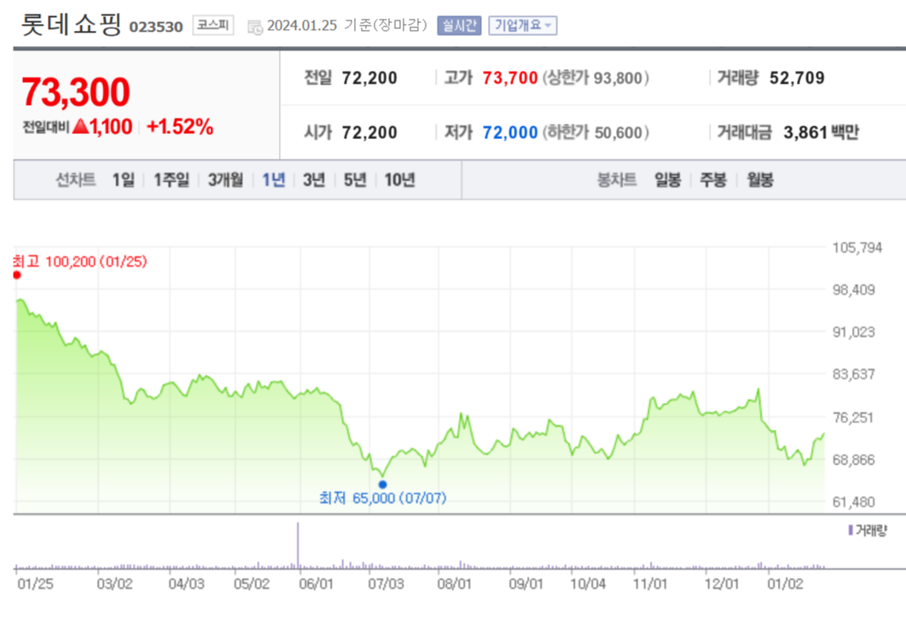
Task: Click the 2024.01.25 기준(장마감) date text
Action: [x=346, y=26]
